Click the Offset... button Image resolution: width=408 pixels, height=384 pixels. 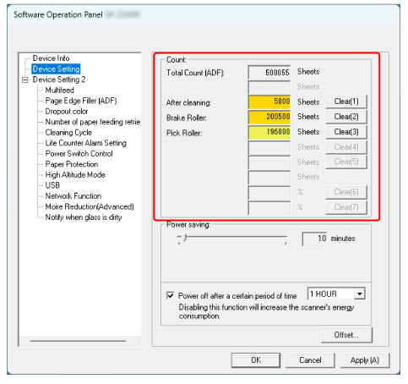click(x=346, y=335)
